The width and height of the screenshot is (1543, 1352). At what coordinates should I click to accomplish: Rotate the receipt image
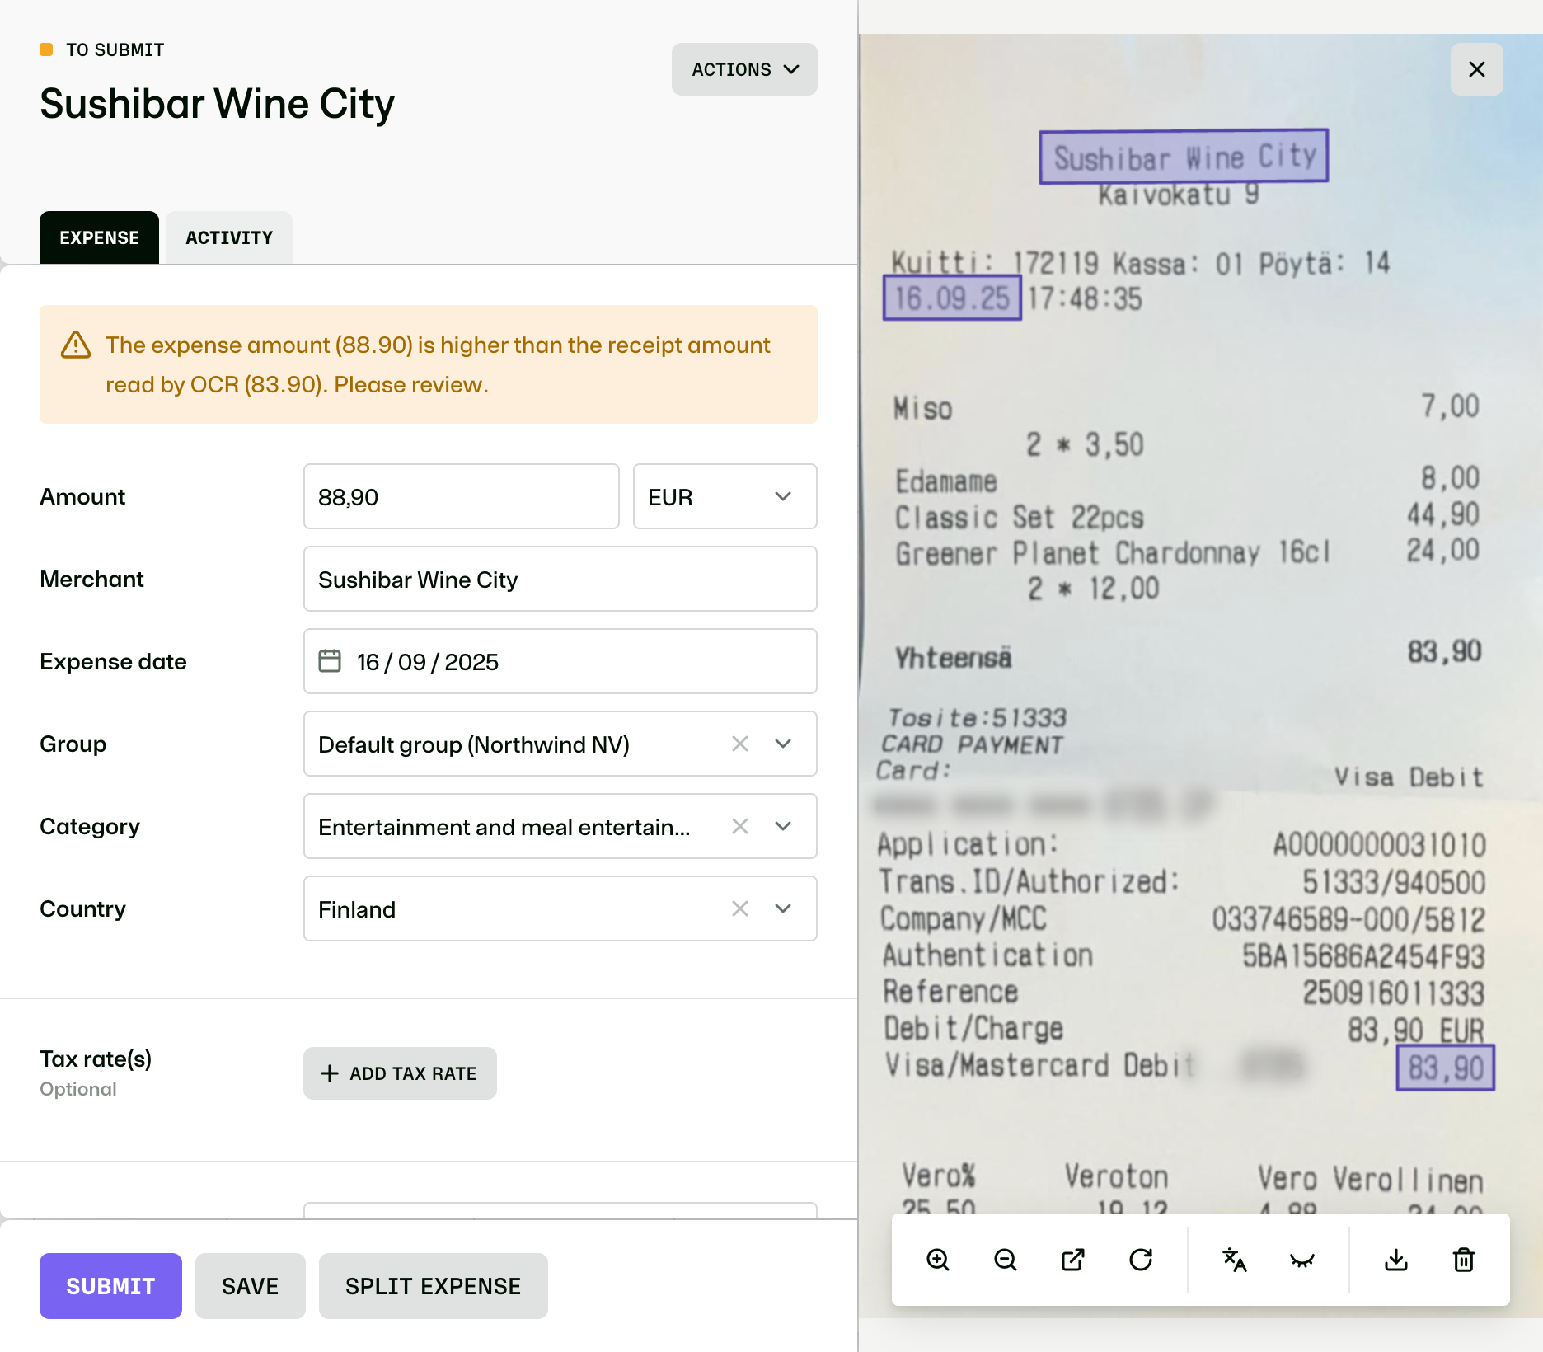tap(1141, 1260)
